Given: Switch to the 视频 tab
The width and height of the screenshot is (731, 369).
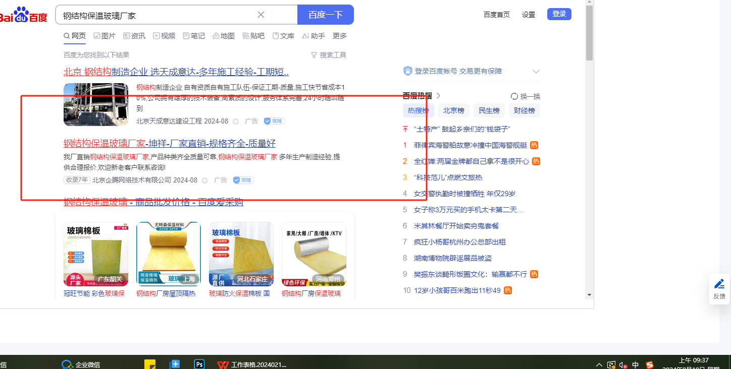Looking at the screenshot, I should click(x=164, y=36).
